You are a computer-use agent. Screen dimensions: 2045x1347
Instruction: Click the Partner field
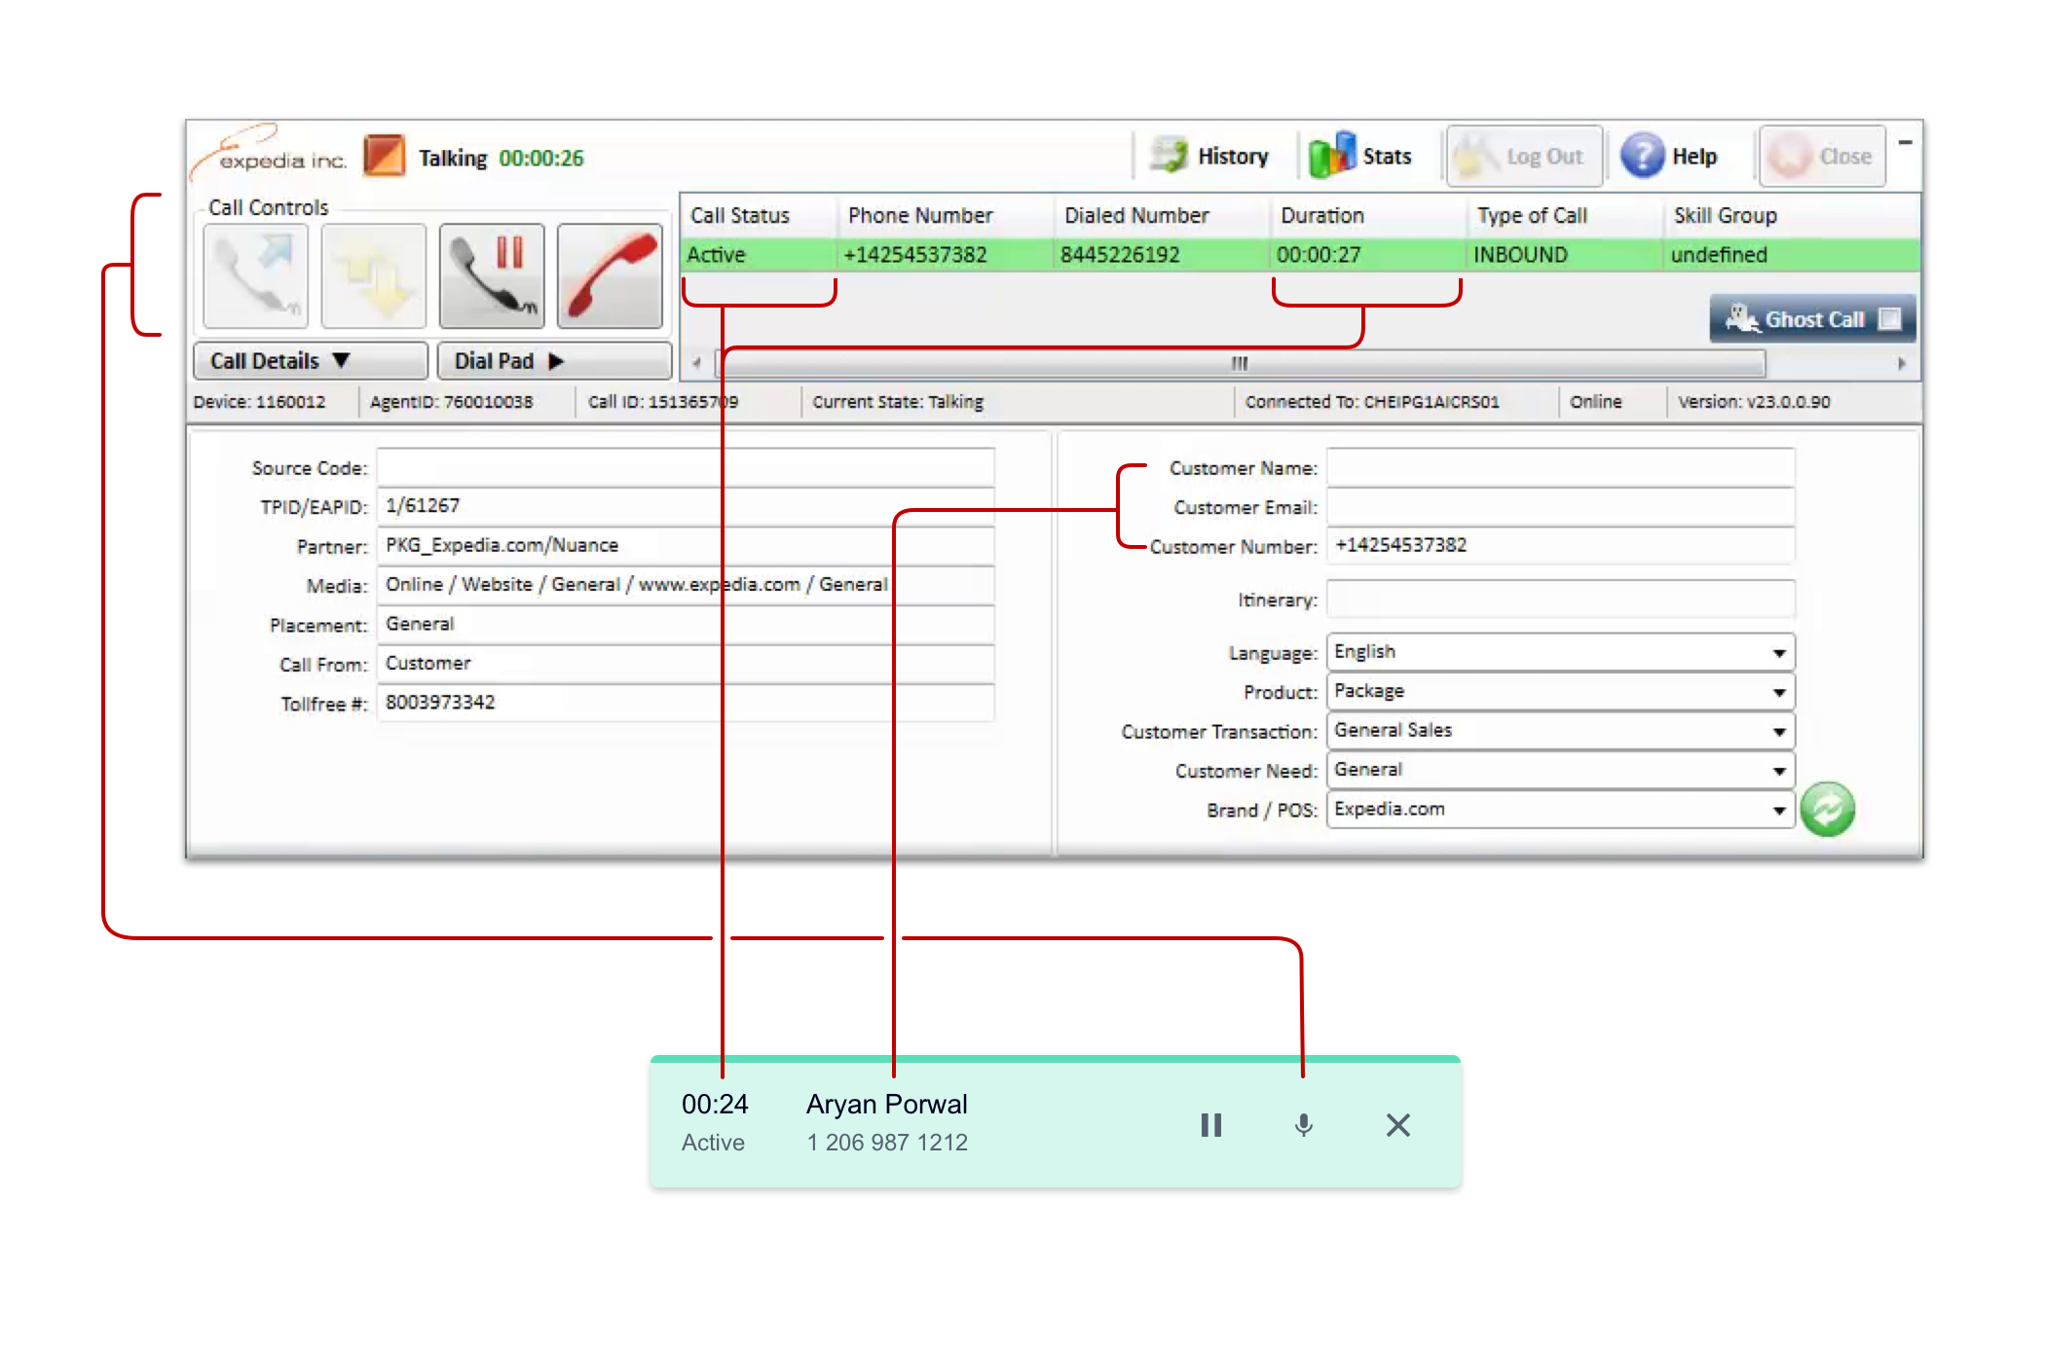686,545
